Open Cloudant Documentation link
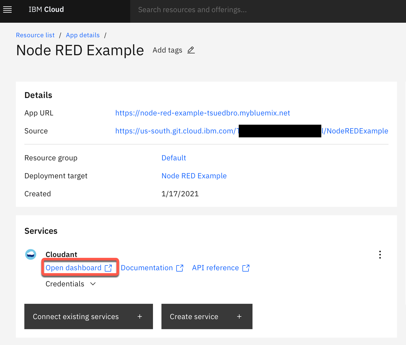Image resolution: width=406 pixels, height=345 pixels. (x=147, y=268)
